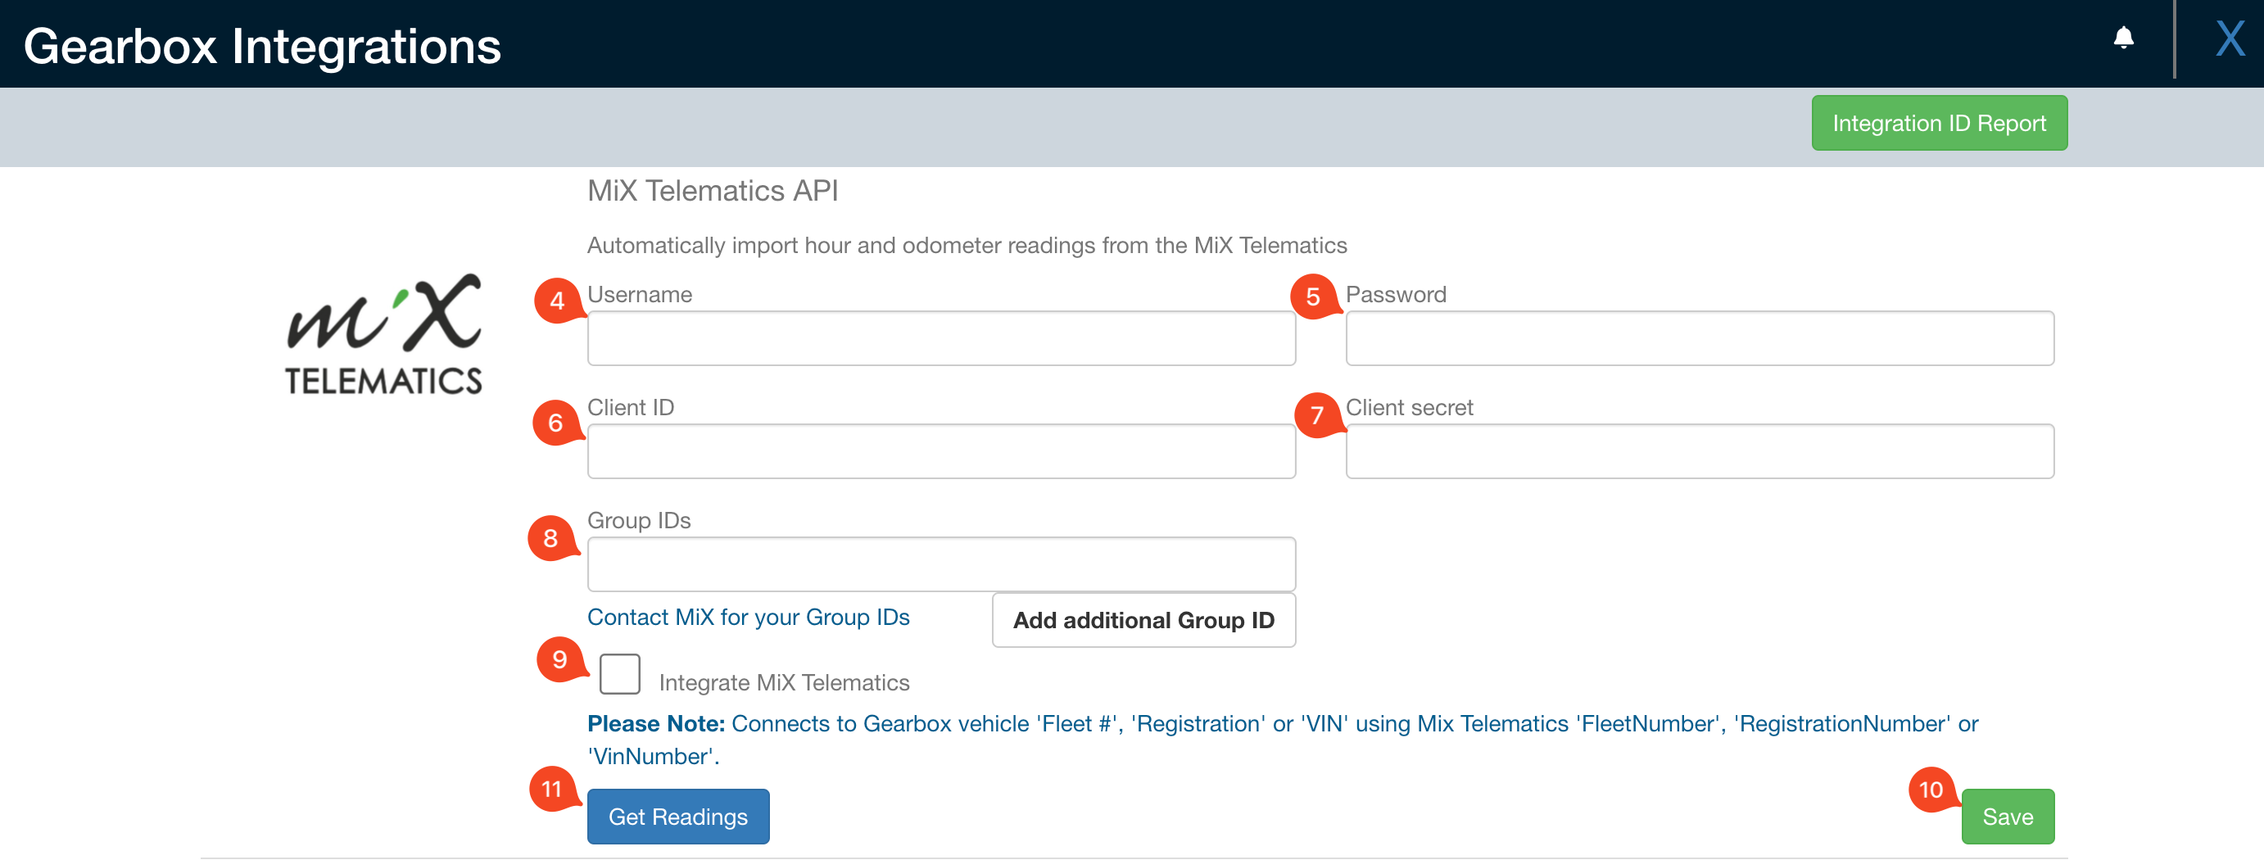The width and height of the screenshot is (2264, 860).
Task: Focus the Group IDs input field
Action: 940,563
